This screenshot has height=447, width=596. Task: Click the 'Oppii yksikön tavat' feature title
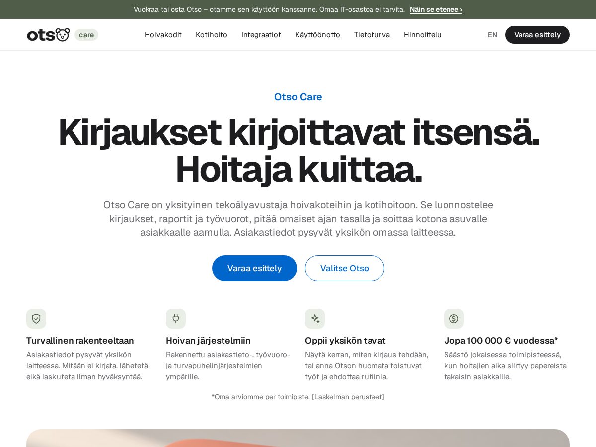(345, 341)
